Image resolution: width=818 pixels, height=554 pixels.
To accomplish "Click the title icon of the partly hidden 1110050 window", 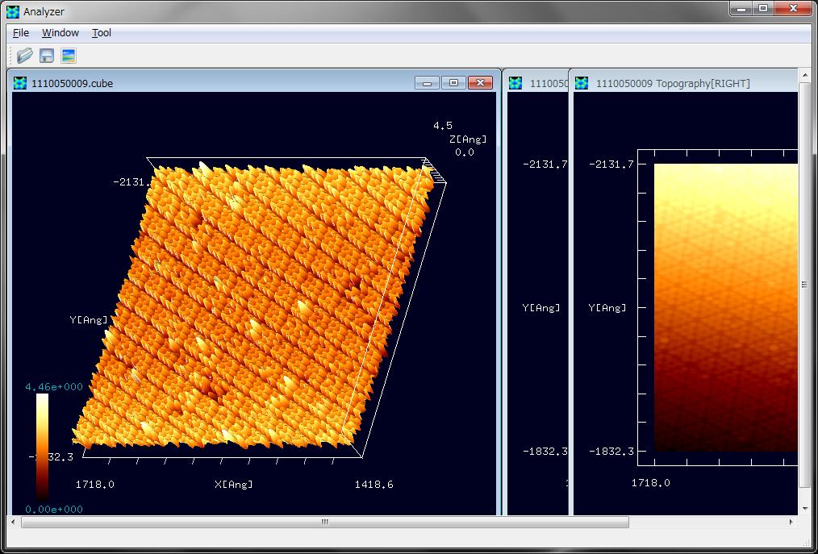I will 515,83.
